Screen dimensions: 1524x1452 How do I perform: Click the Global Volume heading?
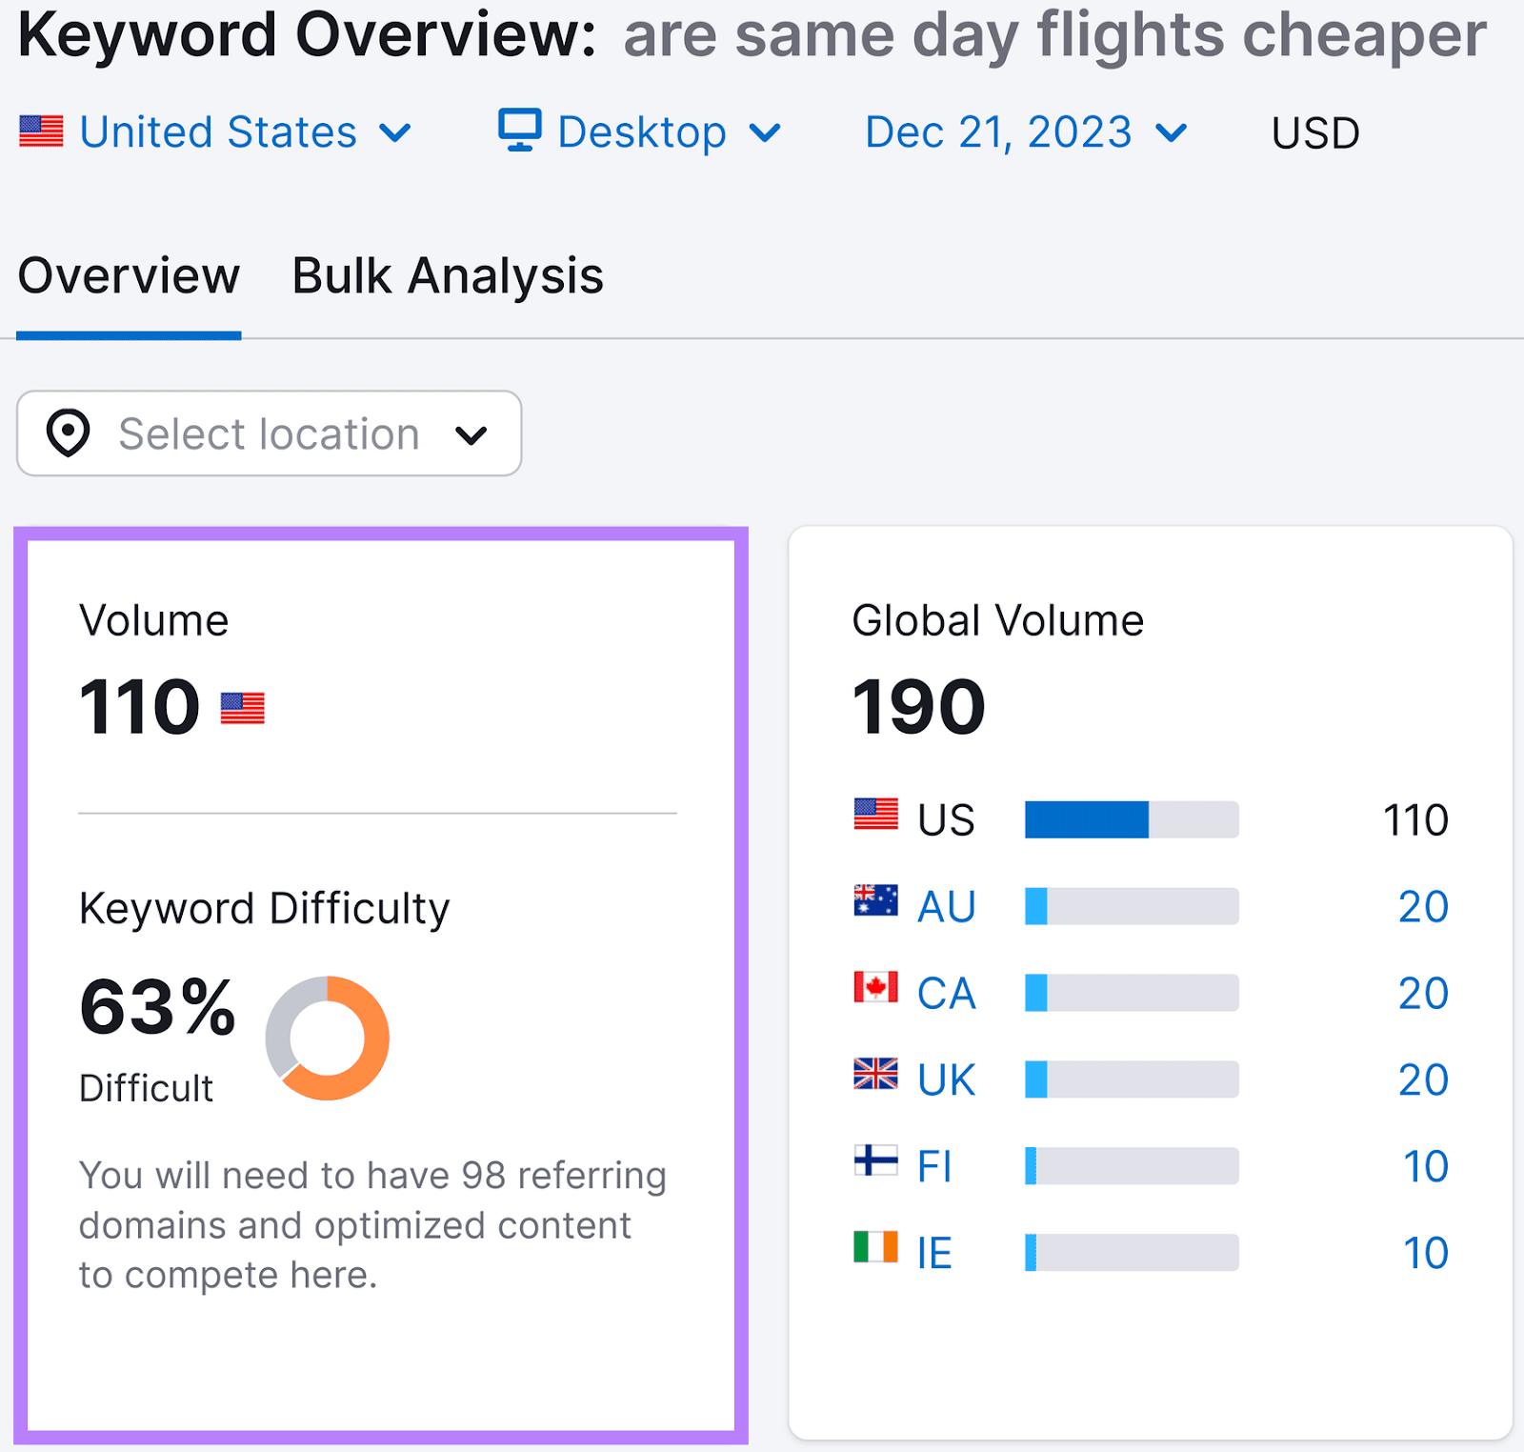tap(998, 621)
